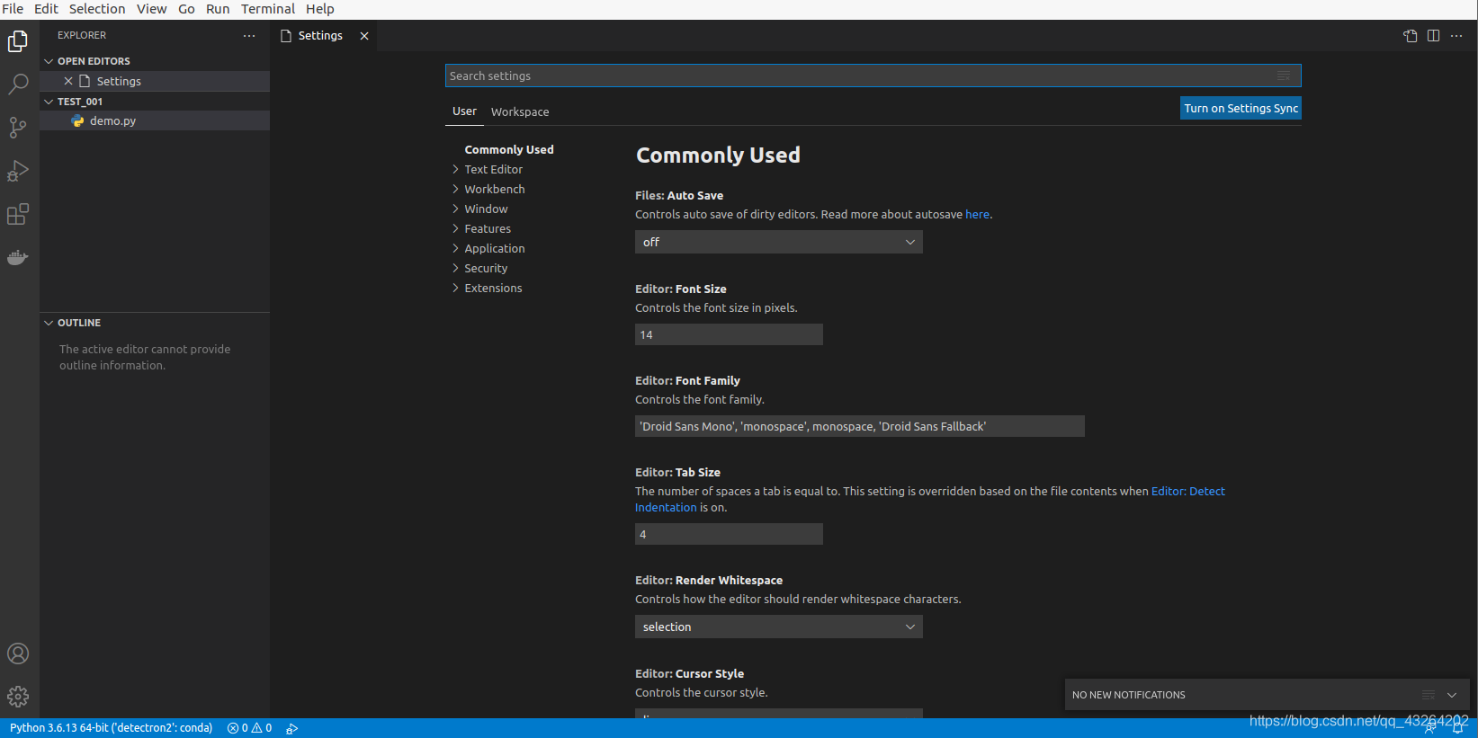Viewport: 1478px width, 738px height.
Task: Select the Settings editor tab
Action: [320, 36]
